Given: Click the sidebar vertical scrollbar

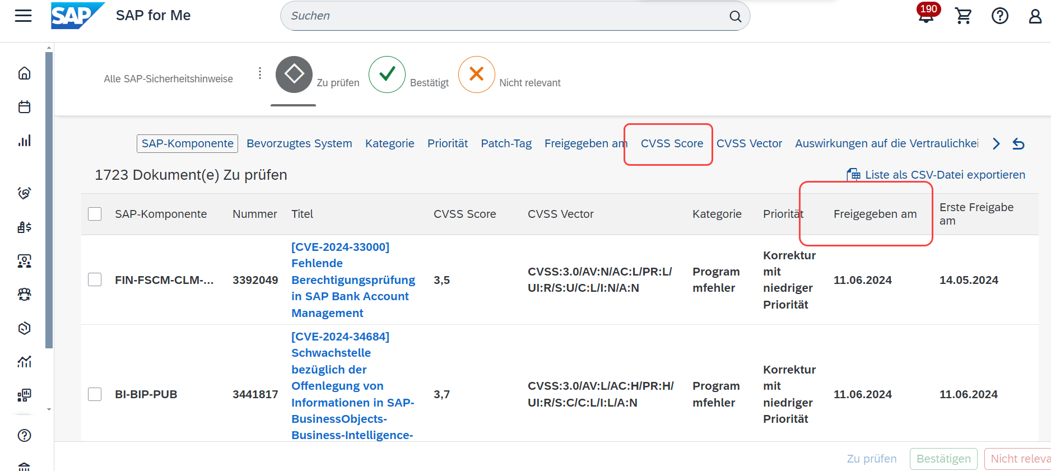Looking at the screenshot, I should (x=49, y=200).
